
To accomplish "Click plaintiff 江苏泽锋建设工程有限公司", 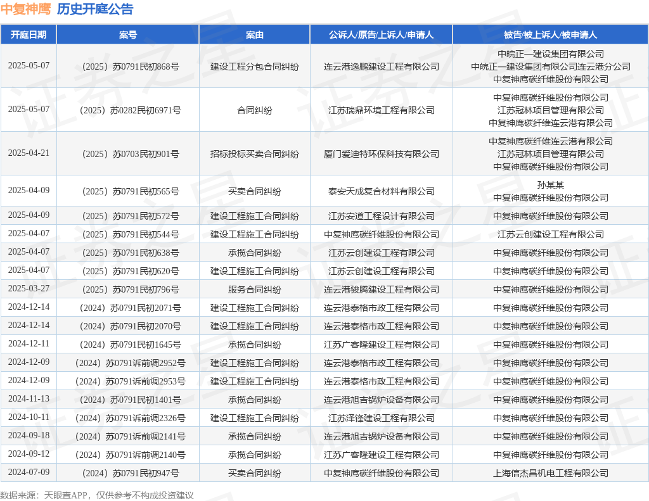I will [381, 418].
